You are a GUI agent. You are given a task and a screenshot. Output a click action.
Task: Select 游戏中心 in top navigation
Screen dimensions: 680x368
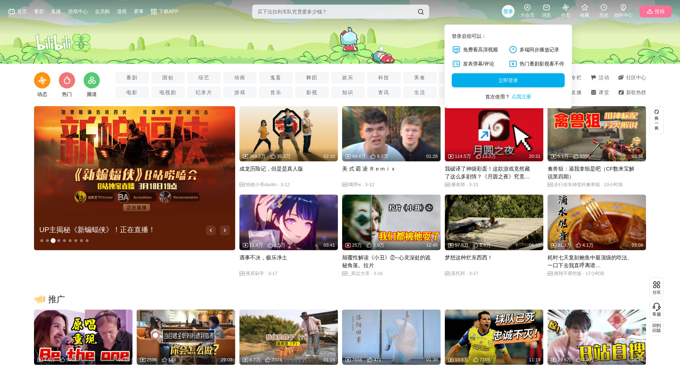[x=78, y=11]
